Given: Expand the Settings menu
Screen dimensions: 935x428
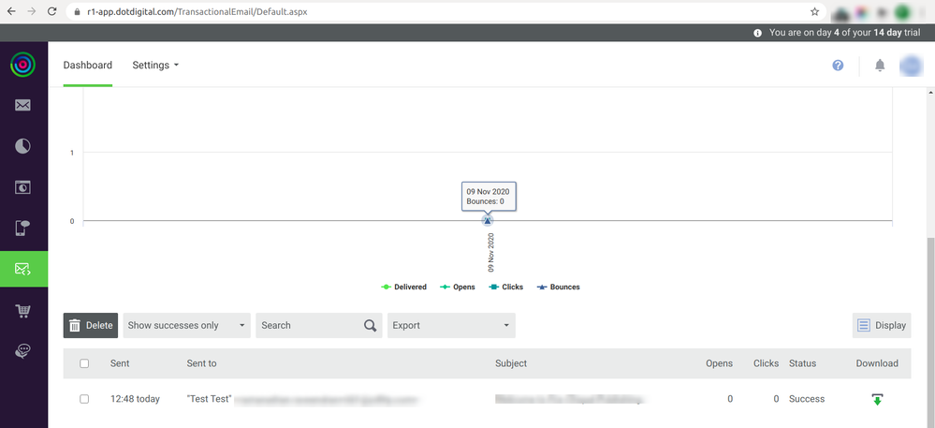Looking at the screenshot, I should 155,66.
